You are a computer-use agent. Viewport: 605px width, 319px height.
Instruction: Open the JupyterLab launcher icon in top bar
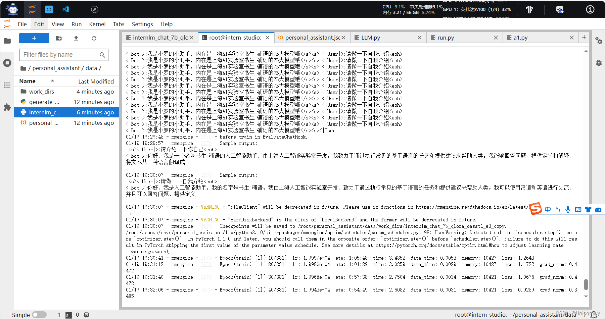point(32,9)
